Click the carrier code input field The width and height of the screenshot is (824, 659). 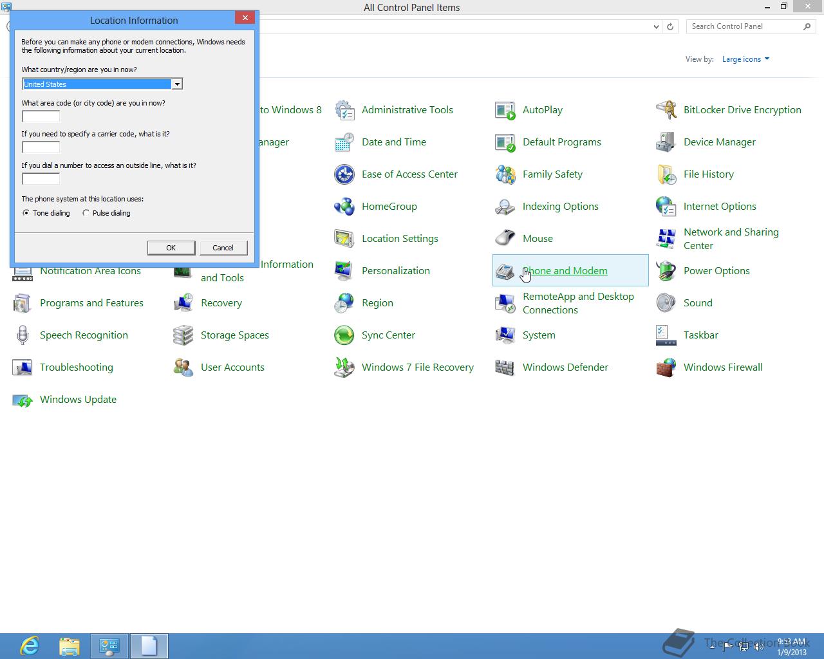click(41, 147)
